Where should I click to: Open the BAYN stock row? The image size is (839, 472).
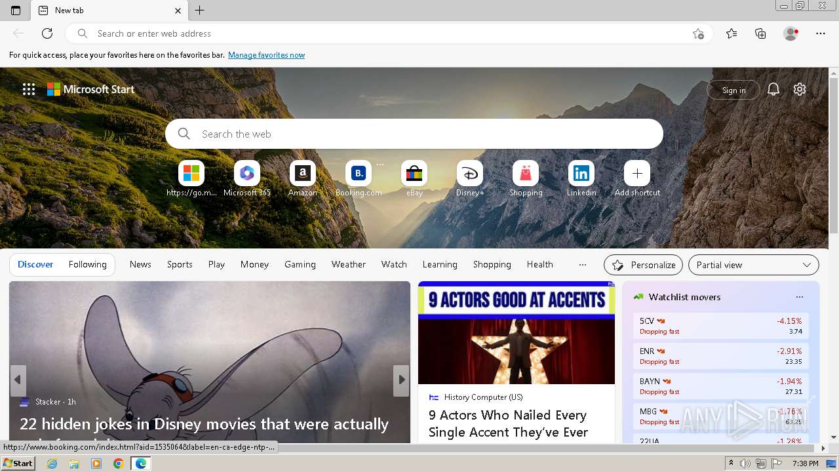tap(720, 386)
